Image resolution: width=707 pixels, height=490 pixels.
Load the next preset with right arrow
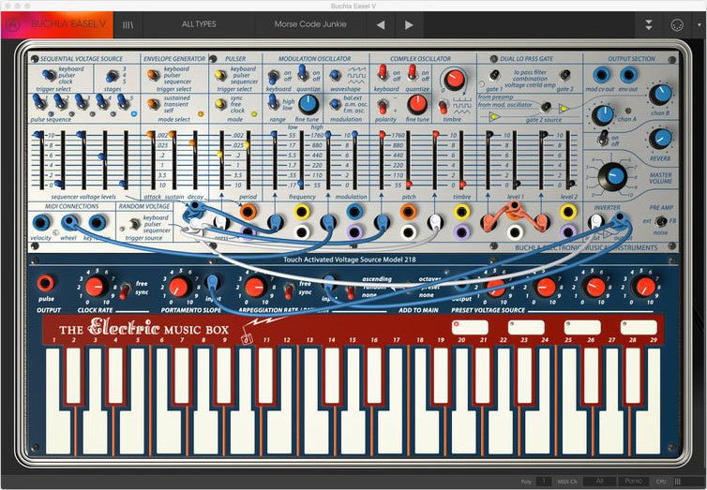pos(408,24)
